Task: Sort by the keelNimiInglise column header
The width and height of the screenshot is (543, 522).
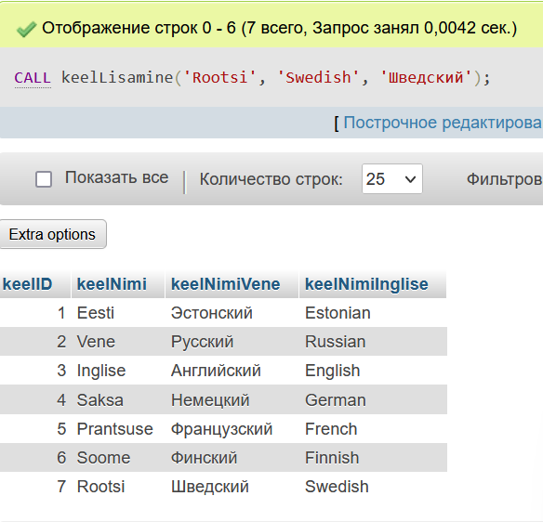Action: pos(366,284)
